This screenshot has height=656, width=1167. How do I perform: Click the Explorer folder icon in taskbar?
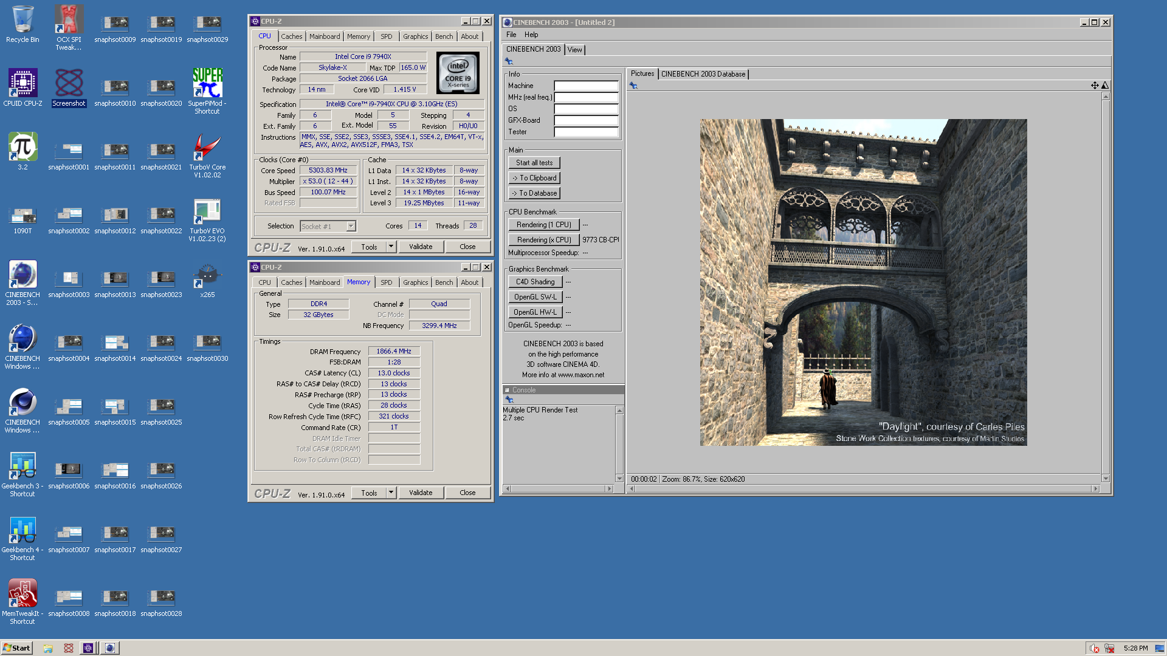(48, 648)
